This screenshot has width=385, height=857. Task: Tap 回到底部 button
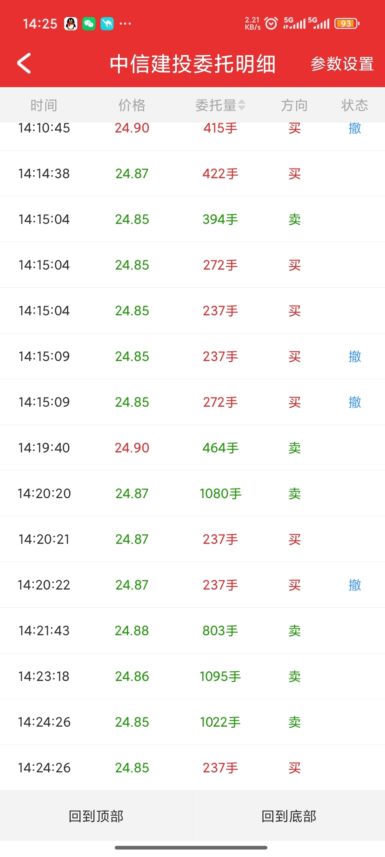coord(289,816)
